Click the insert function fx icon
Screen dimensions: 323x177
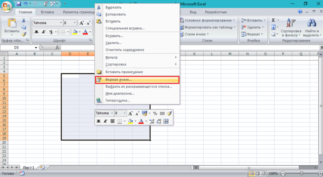[58, 48]
